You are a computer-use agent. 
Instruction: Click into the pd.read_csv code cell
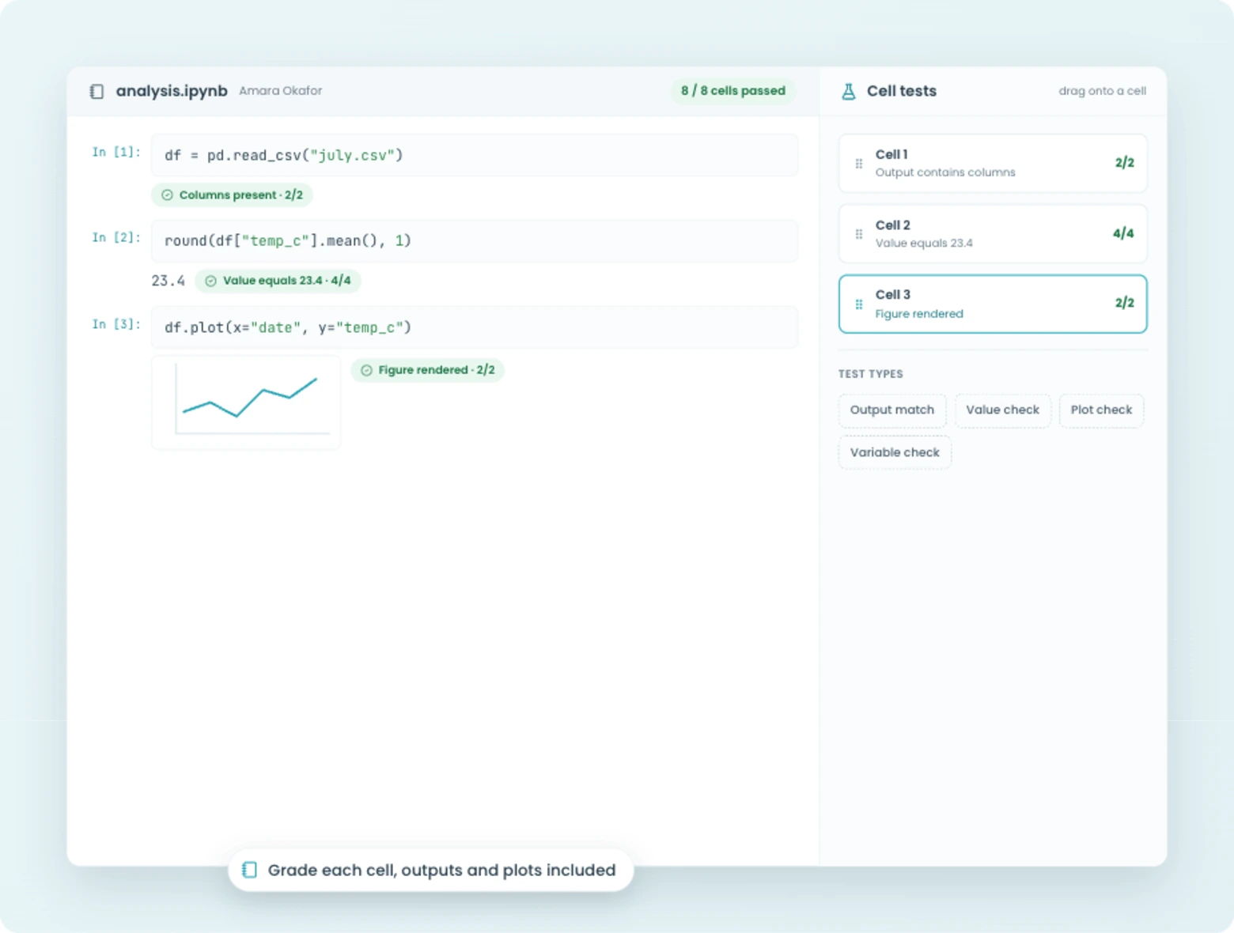point(475,156)
